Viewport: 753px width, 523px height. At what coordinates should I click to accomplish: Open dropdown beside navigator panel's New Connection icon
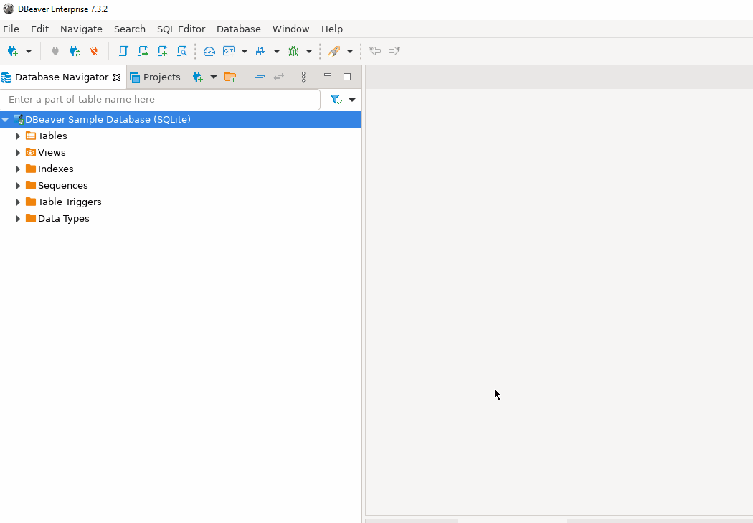coord(214,77)
